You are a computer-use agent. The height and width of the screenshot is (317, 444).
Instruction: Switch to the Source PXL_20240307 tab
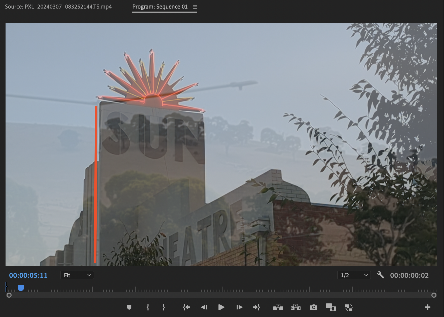click(58, 7)
